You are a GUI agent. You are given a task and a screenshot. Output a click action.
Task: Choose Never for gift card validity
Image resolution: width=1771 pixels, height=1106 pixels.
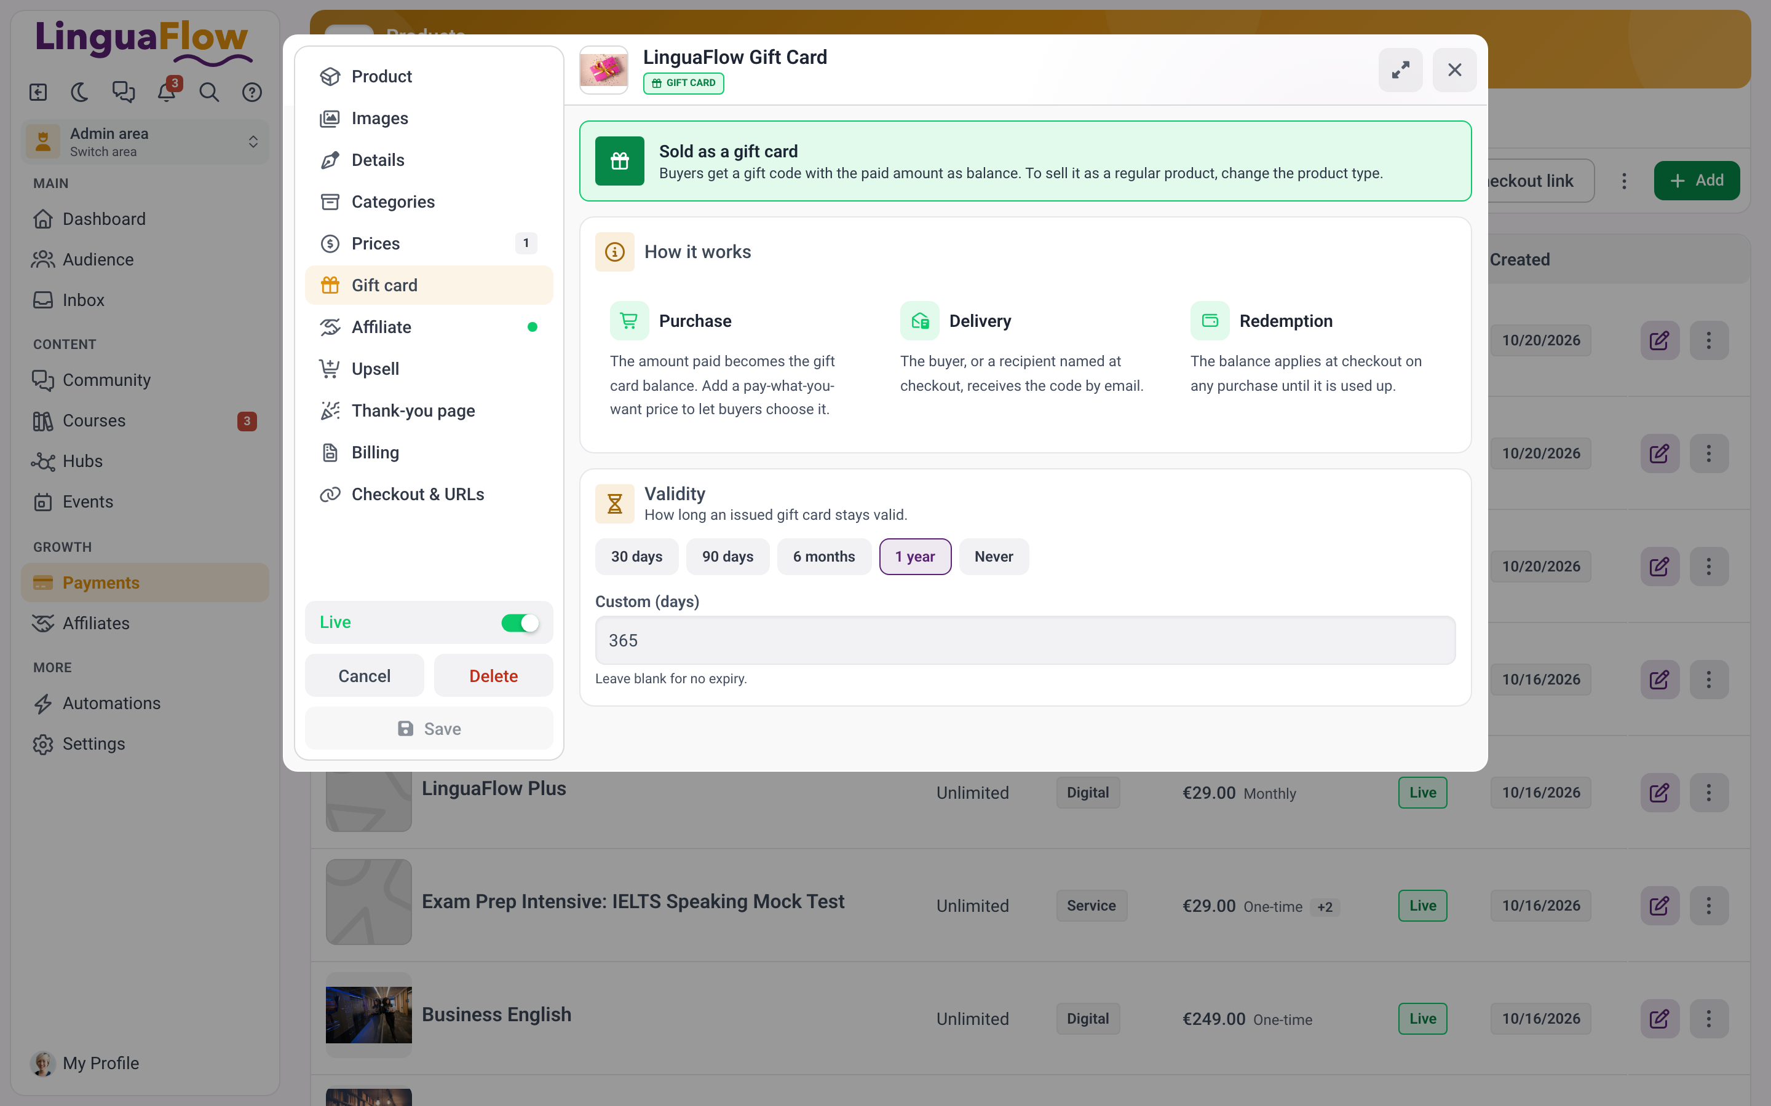point(993,557)
